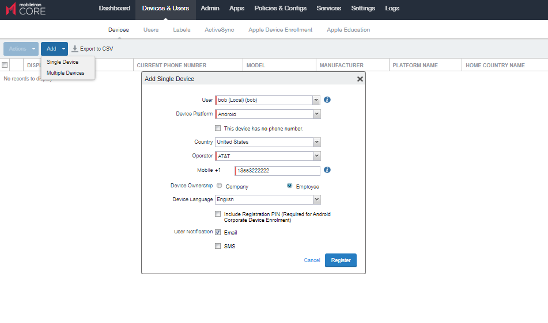Uncheck the Email notification checkbox
Viewport: 548px width, 323px height.
click(x=218, y=232)
